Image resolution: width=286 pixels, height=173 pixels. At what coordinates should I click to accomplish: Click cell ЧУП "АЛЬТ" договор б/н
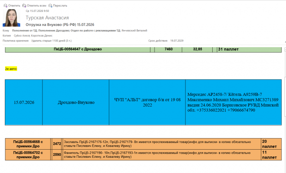pos(147,102)
